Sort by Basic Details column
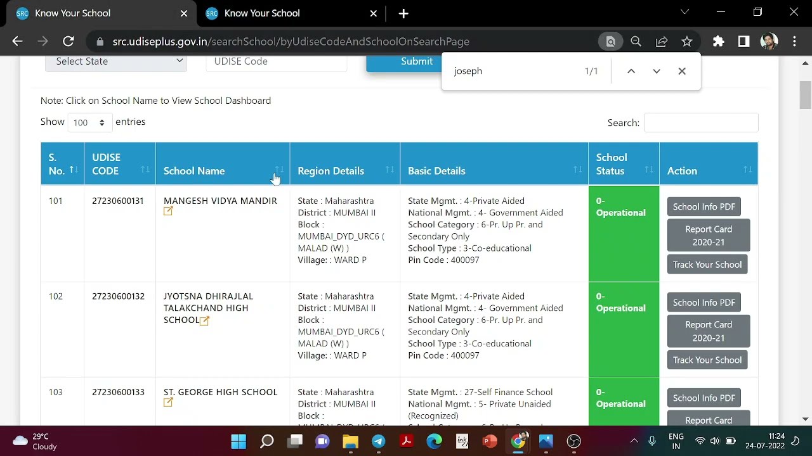 coord(494,164)
